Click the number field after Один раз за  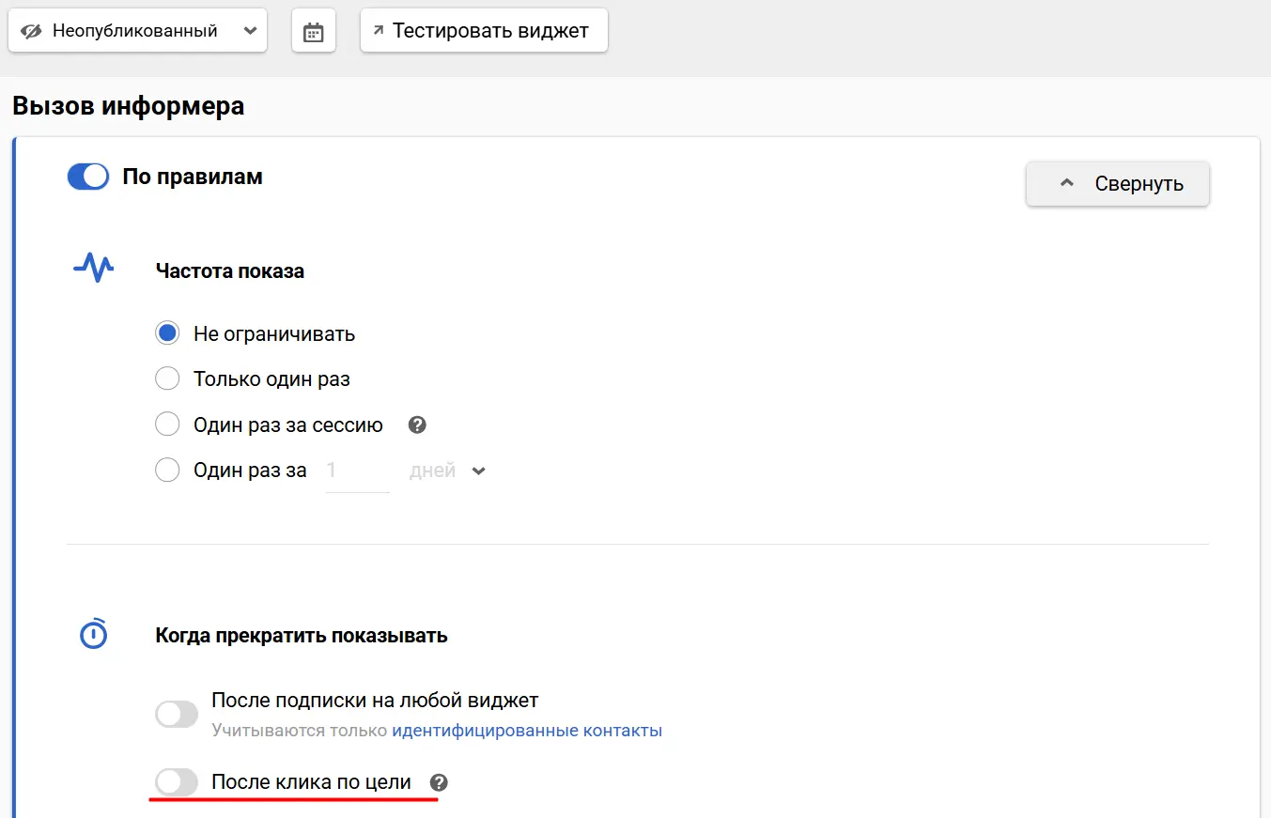click(357, 471)
